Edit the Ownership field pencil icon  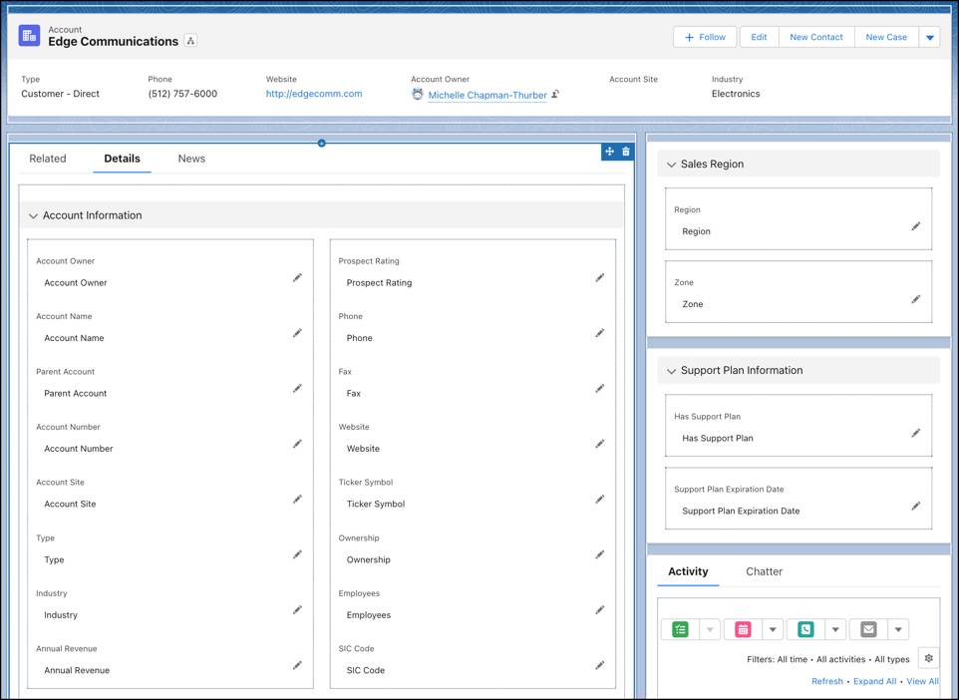coord(600,554)
